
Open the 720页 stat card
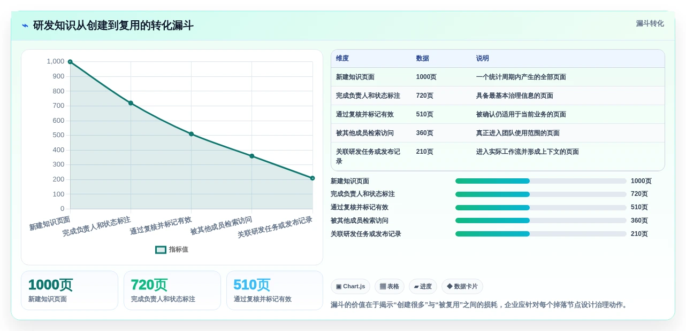coord(172,290)
